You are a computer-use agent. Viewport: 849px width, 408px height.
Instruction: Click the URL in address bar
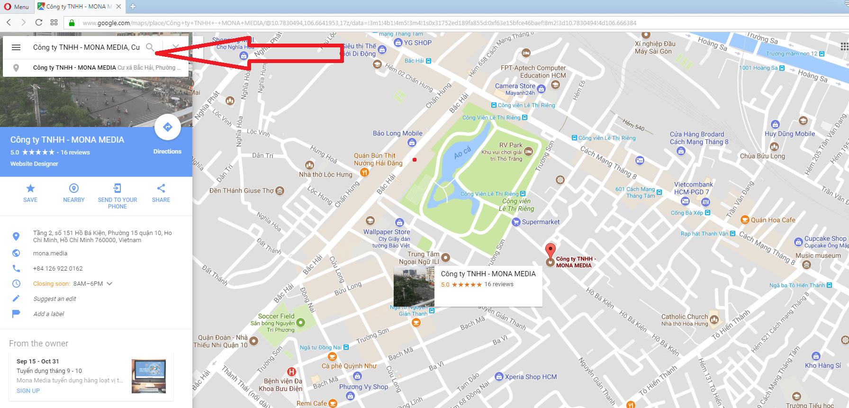click(x=359, y=23)
